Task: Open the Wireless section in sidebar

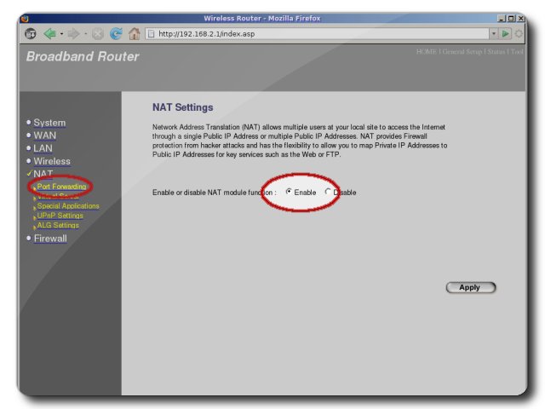Action: 51,161
